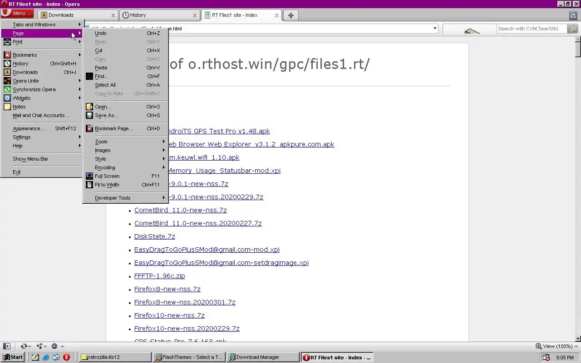Expand the Help submenu
The width and height of the screenshot is (581, 363).
point(42,146)
